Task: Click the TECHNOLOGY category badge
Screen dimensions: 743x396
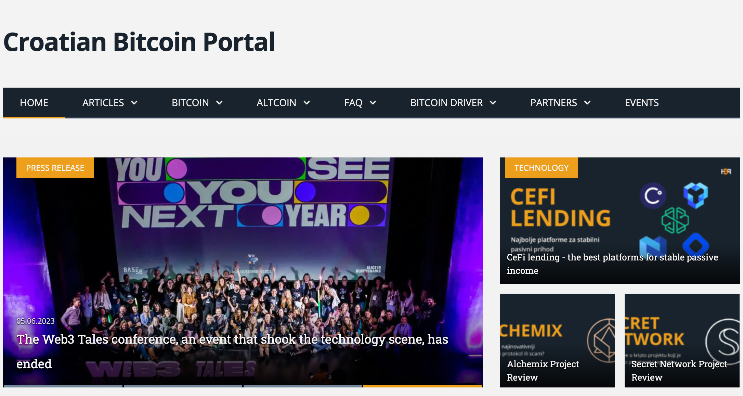Action: (542, 168)
